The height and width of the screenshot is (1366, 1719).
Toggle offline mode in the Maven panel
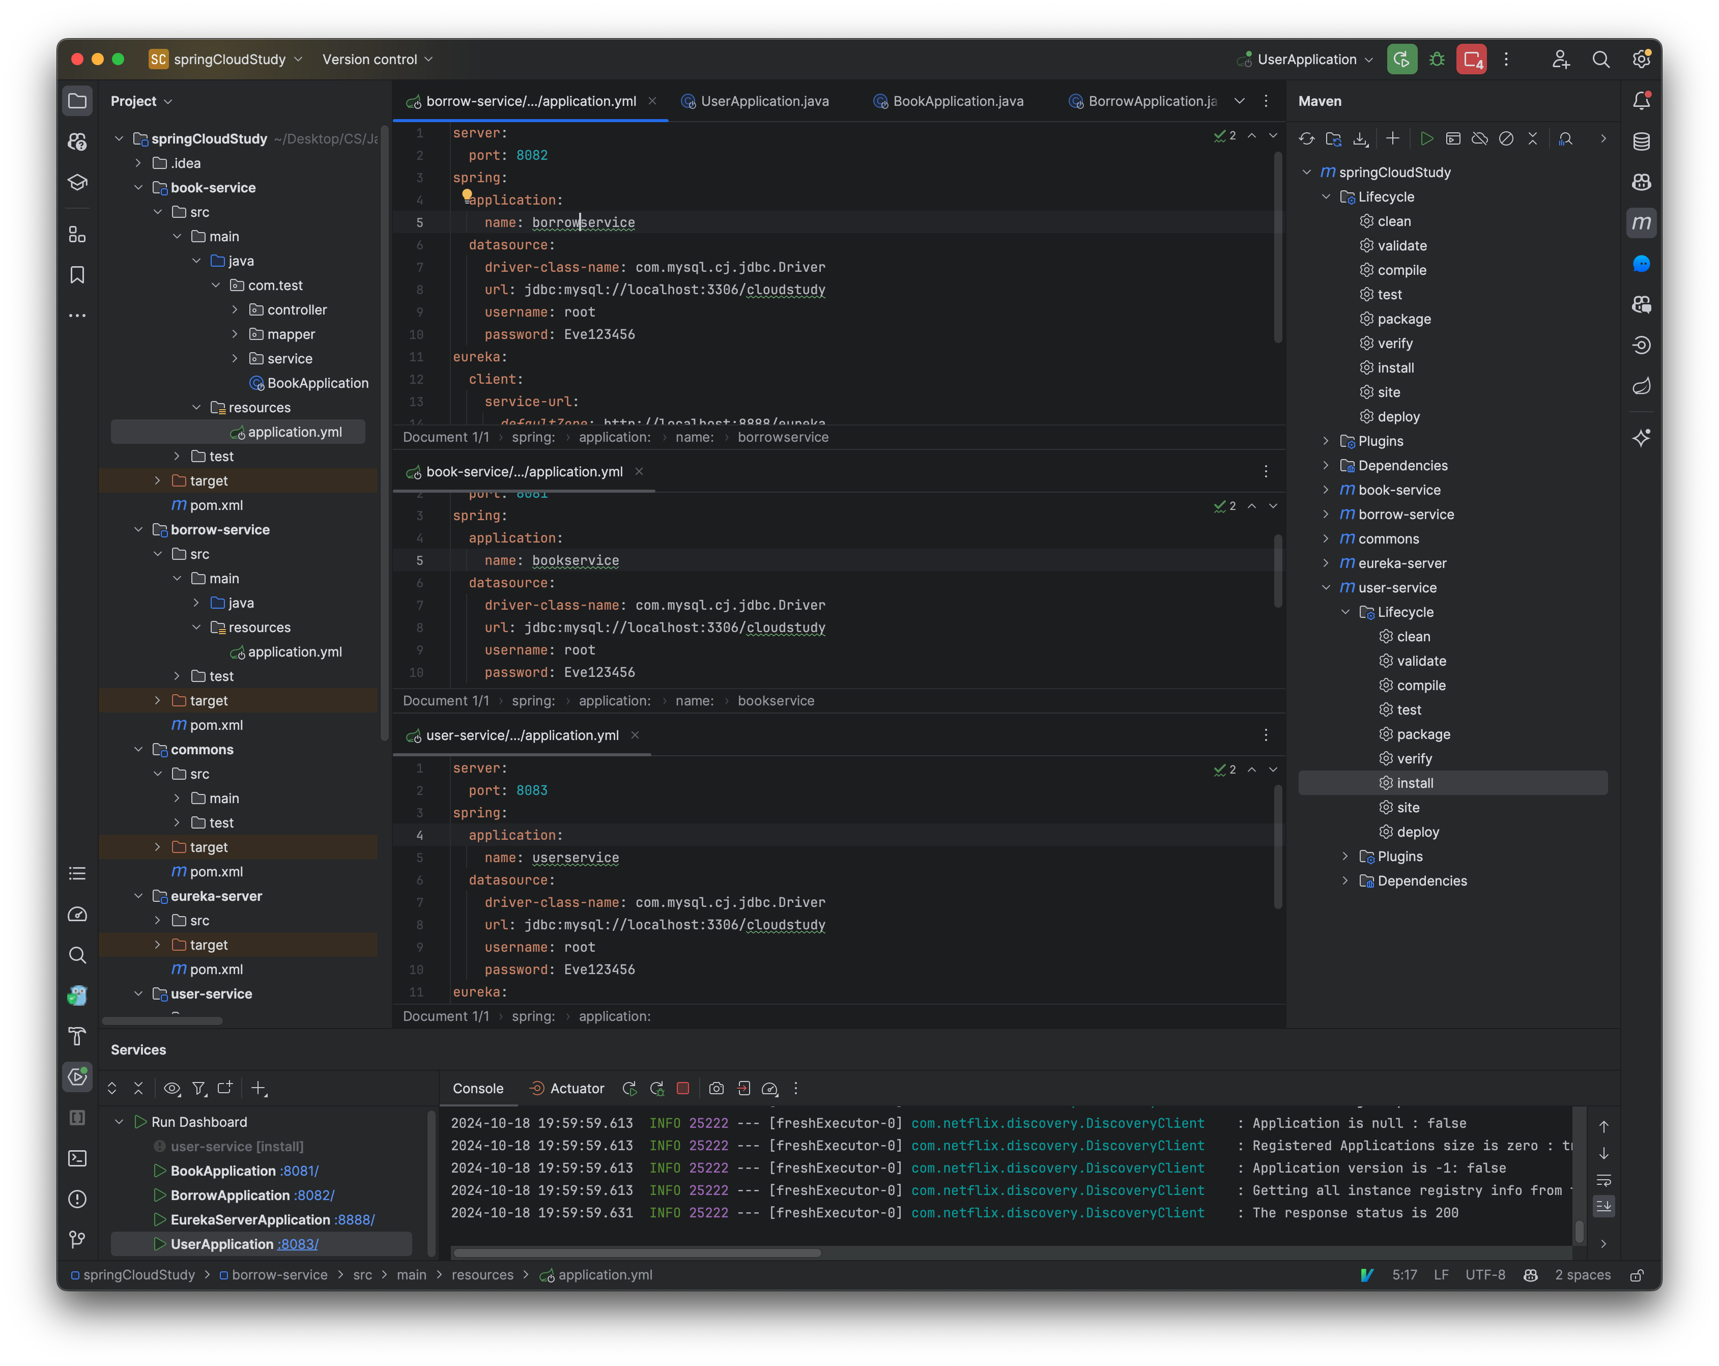(1480, 138)
